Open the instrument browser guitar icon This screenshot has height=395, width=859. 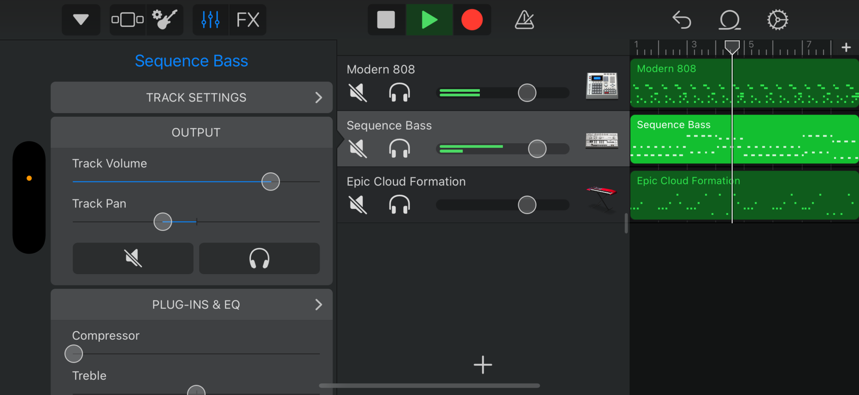click(x=165, y=20)
